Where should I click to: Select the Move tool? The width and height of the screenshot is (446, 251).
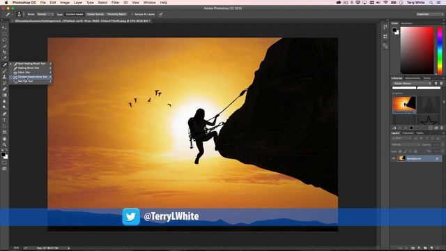4,28
